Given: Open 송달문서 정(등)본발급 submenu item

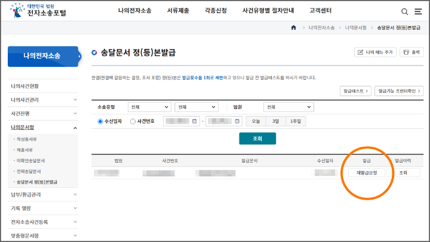Looking at the screenshot, I should (x=37, y=182).
